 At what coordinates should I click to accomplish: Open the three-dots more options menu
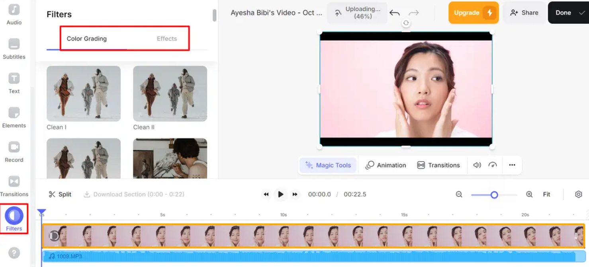click(512, 165)
